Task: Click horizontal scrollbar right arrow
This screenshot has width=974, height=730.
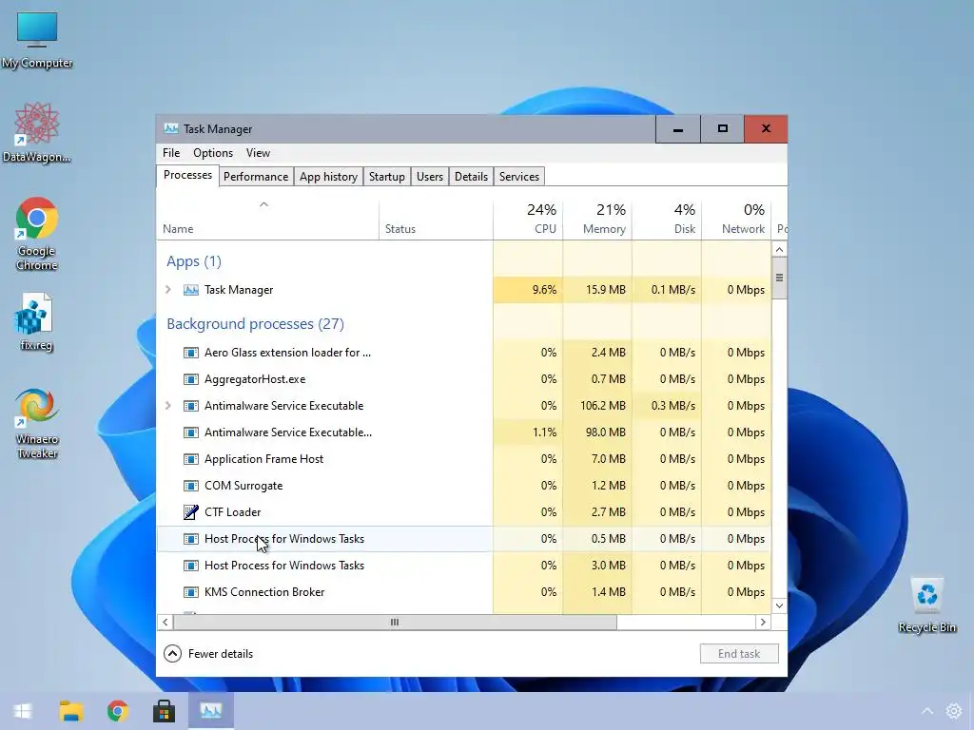Action: (763, 622)
